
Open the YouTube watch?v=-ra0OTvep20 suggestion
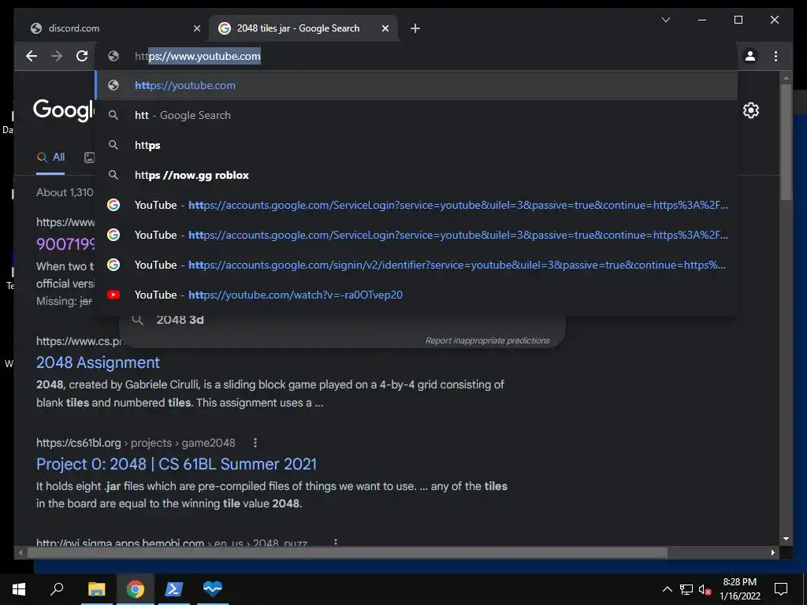coord(417,295)
